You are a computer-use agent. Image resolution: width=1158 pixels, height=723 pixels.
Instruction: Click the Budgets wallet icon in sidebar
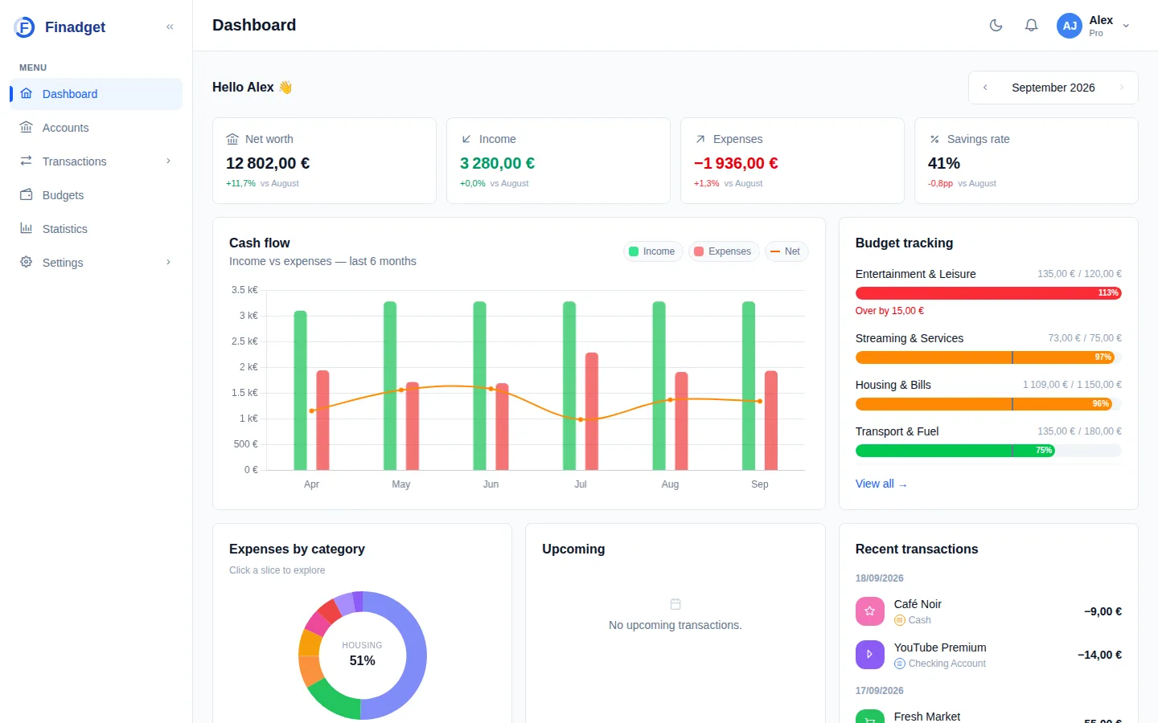(x=27, y=194)
